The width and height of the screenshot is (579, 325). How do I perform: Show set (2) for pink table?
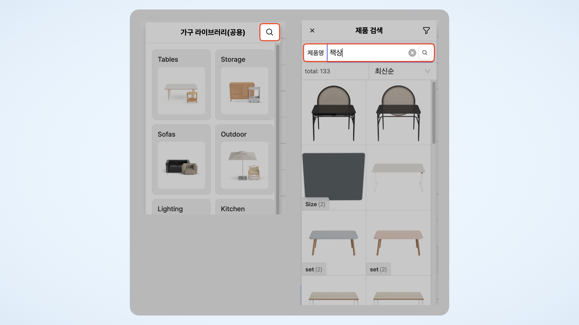[378, 269]
